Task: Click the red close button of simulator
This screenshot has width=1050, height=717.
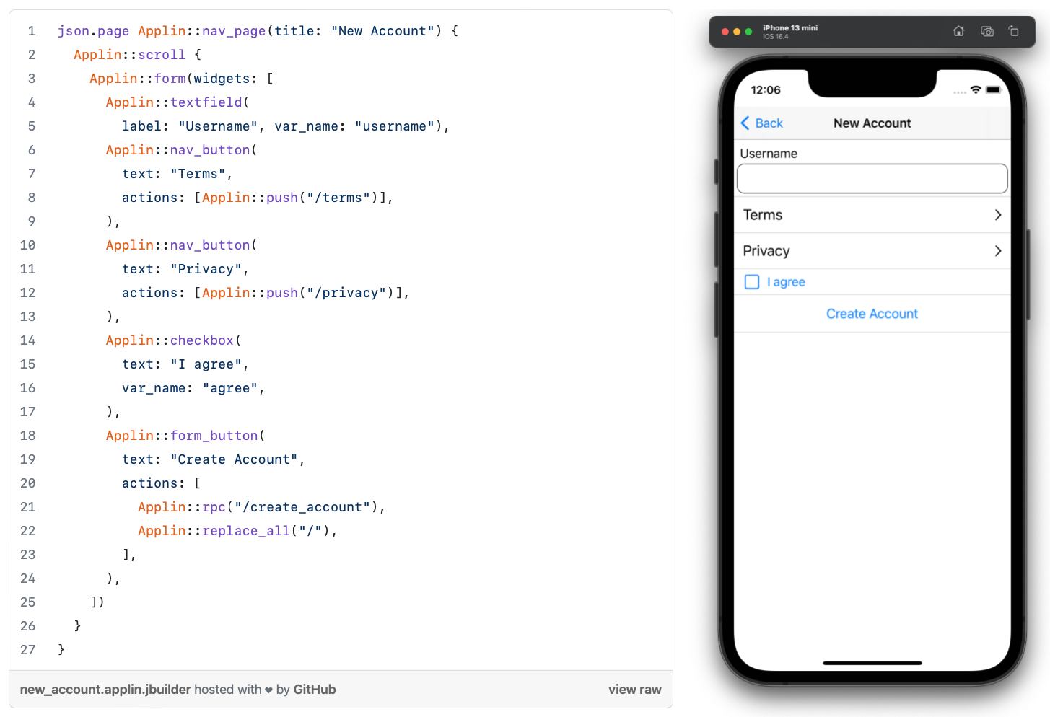Action: point(725,32)
